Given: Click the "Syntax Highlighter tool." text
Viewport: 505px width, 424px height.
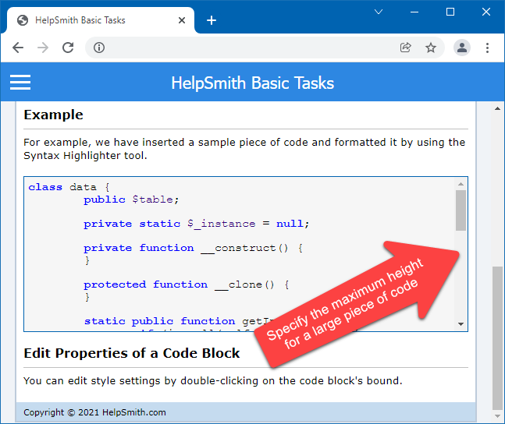Looking at the screenshot, I should click(85, 156).
